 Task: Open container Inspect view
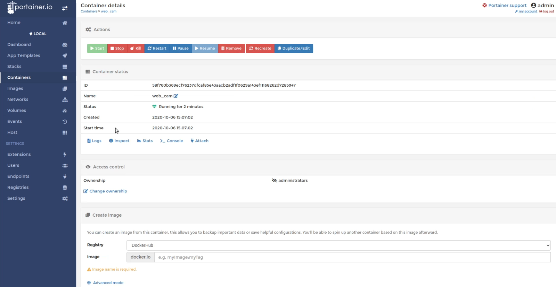pos(119,141)
